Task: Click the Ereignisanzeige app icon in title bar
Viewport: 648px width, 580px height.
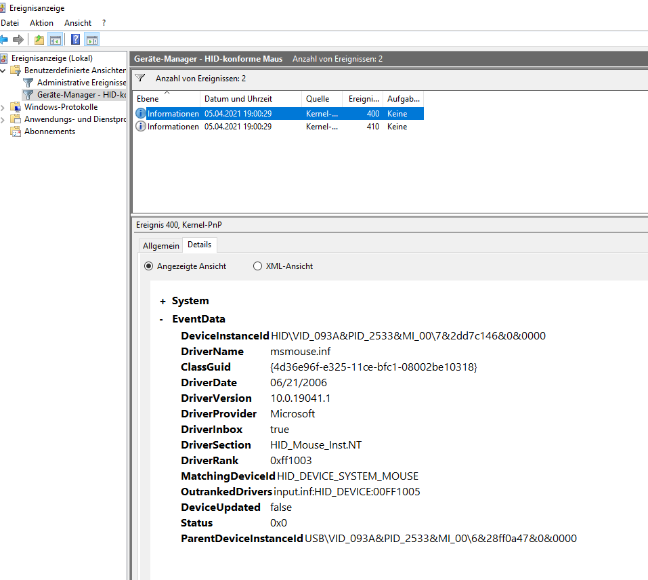Action: coord(3,8)
